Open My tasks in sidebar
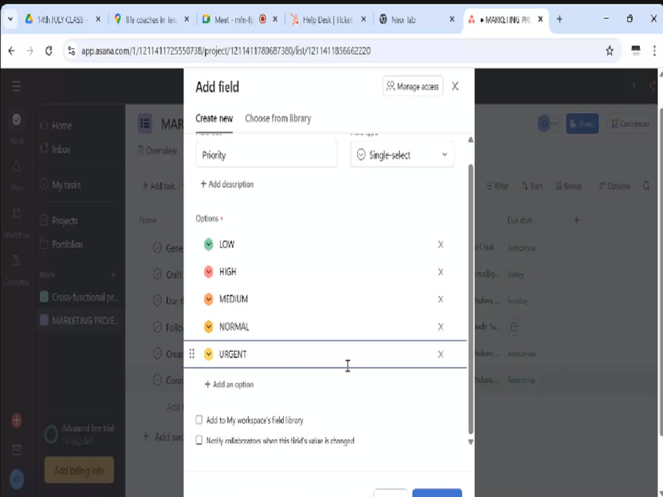 pos(60,185)
